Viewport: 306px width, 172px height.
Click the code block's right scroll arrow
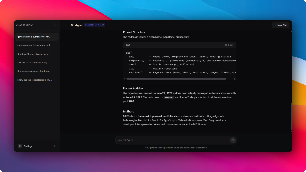click(x=235, y=79)
